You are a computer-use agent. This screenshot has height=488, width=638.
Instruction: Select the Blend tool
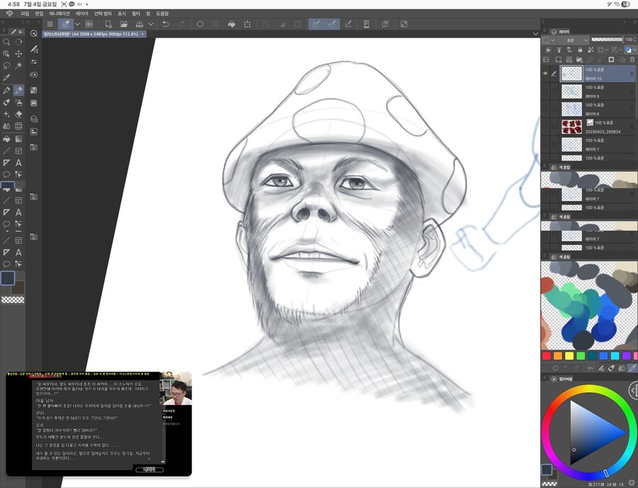pyautogui.click(x=6, y=126)
